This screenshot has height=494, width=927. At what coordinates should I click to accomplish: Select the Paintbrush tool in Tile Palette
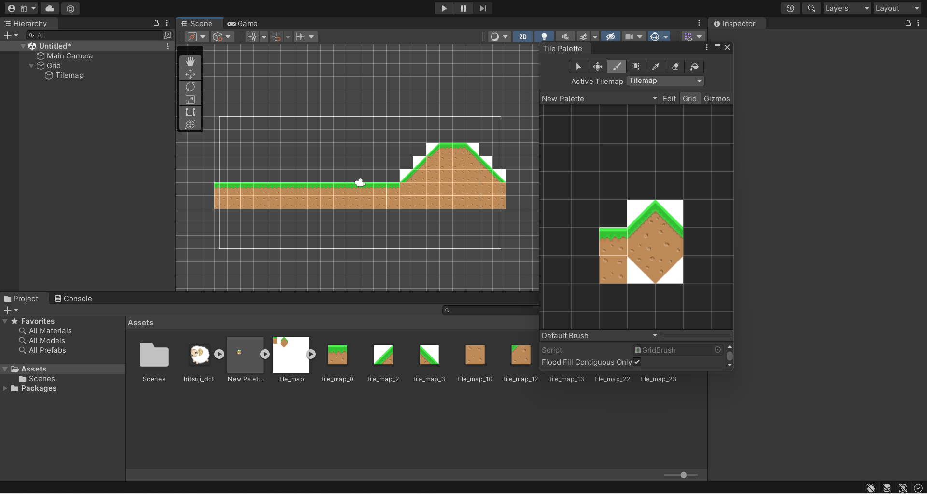[617, 67]
